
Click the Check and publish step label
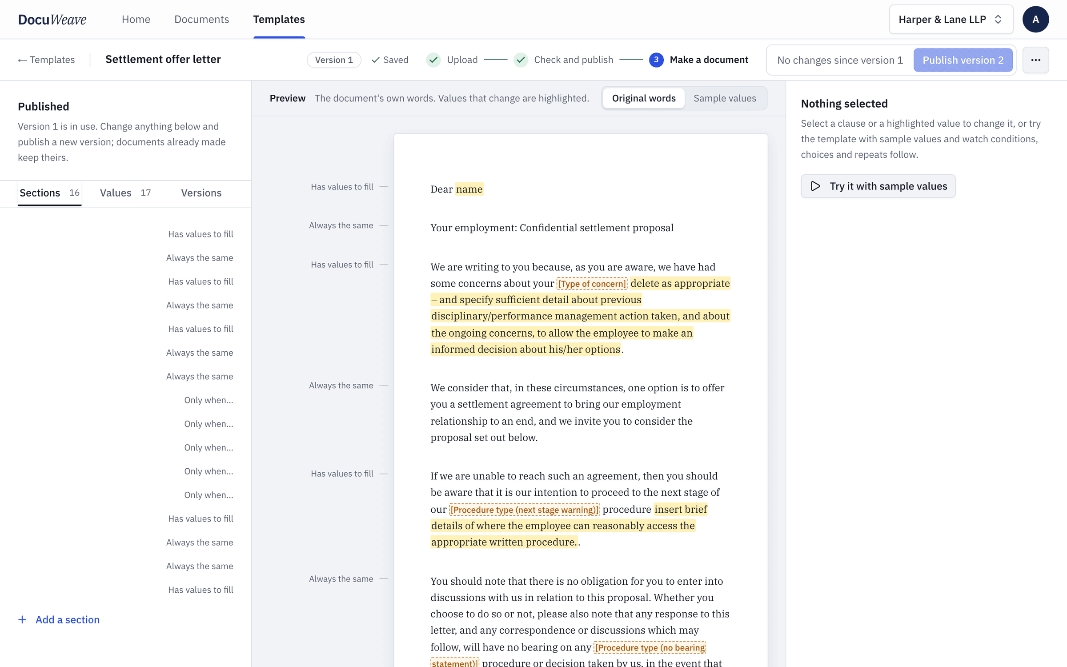coord(574,60)
